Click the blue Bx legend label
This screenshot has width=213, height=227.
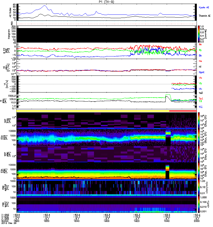200,55
